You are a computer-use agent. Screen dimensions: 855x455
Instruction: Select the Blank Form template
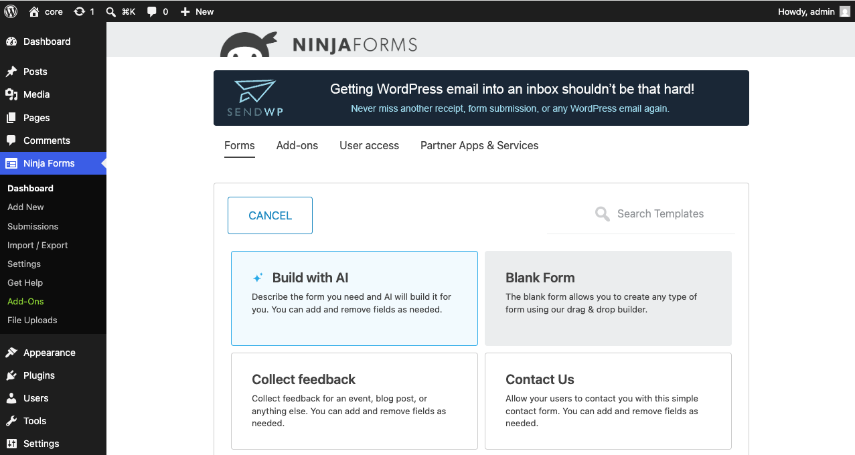tap(608, 298)
